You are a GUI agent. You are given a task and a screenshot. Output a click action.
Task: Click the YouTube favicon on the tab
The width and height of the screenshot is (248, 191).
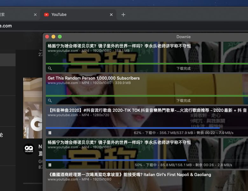coord(46,15)
